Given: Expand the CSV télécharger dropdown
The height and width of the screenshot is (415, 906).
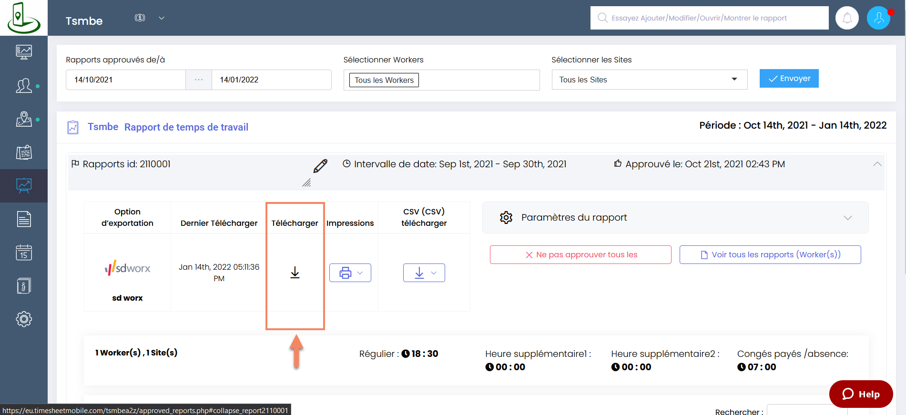Looking at the screenshot, I should 424,273.
